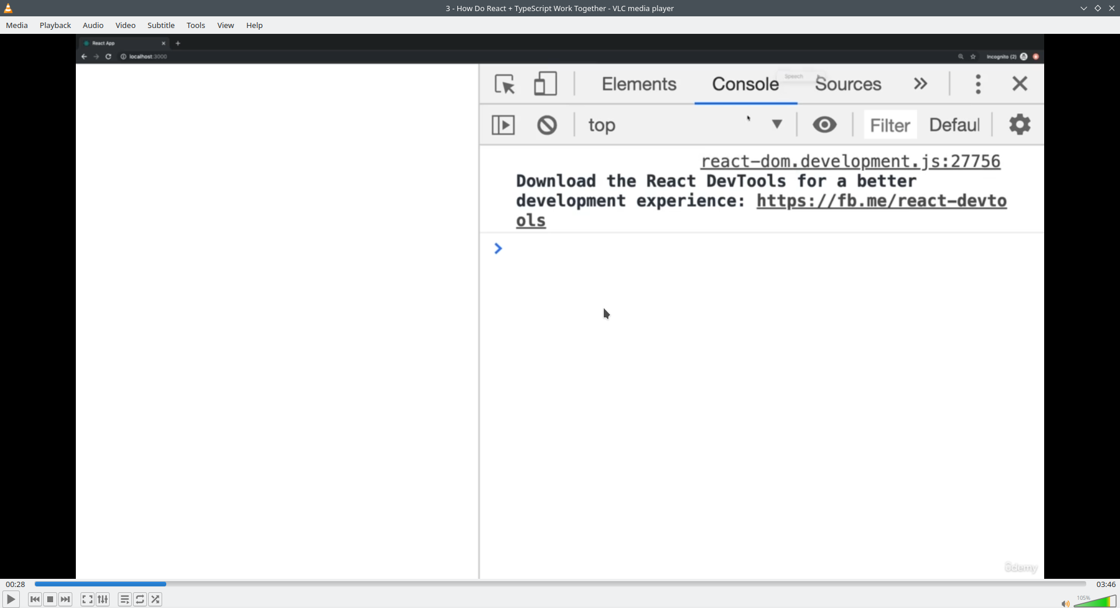Open VLC extended settings panel

(x=103, y=599)
